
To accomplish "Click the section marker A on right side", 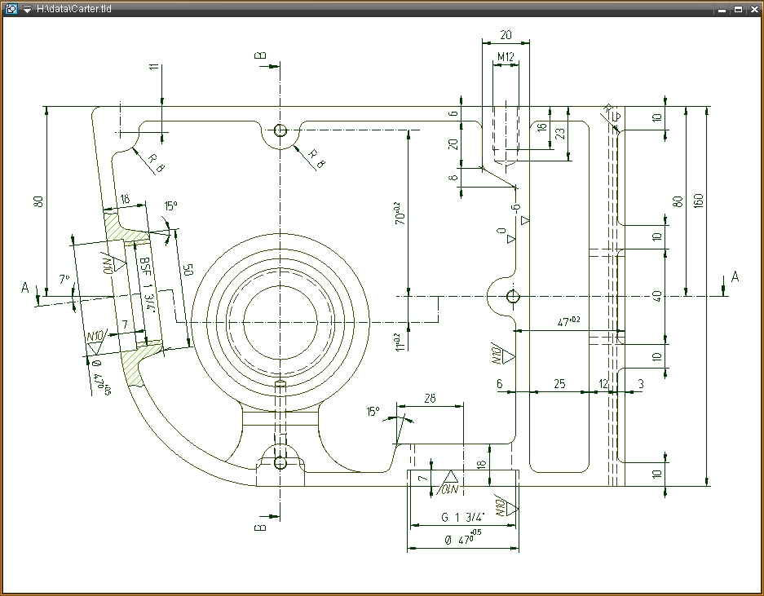I will pos(735,277).
